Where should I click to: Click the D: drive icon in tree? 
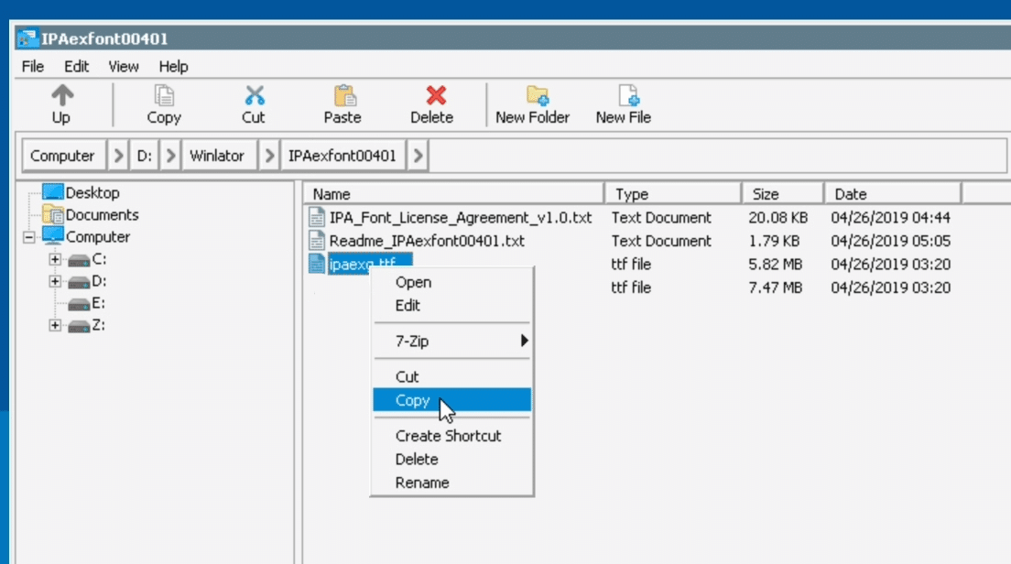79,282
